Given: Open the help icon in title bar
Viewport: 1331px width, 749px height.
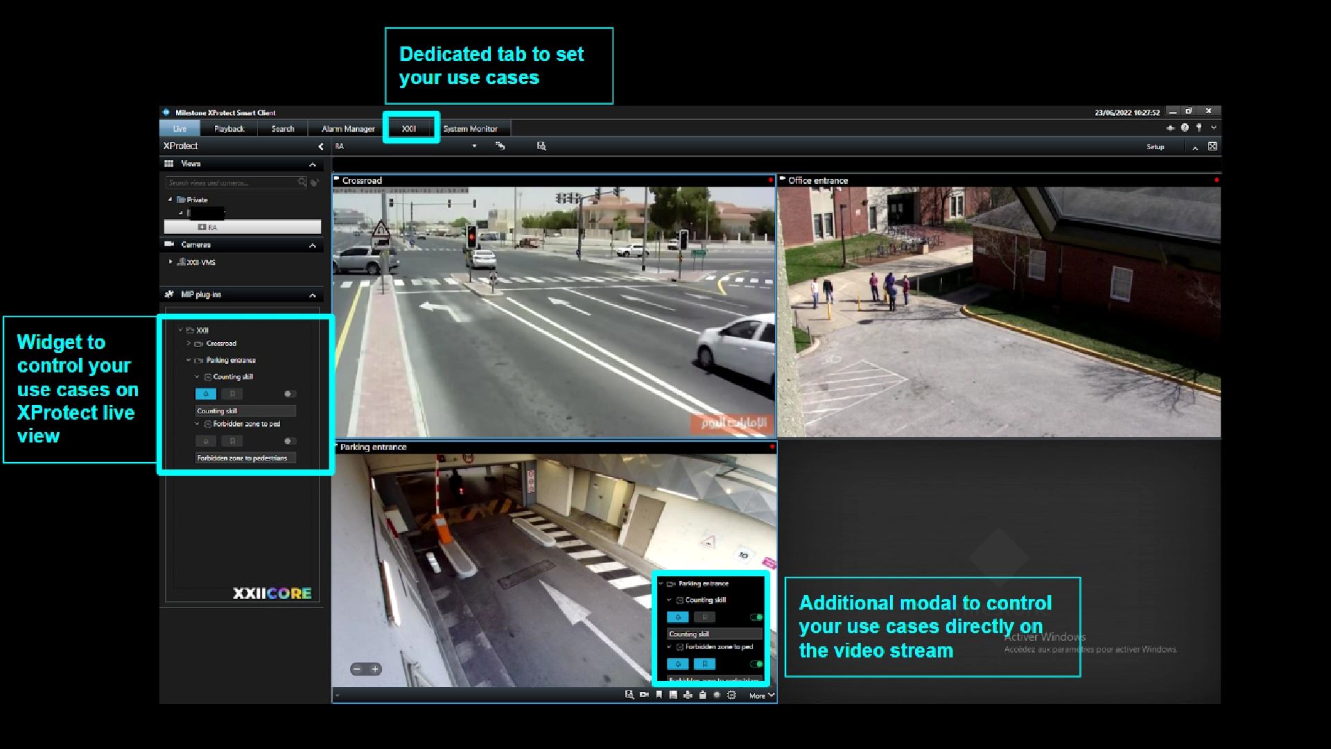Looking at the screenshot, I should (x=1185, y=128).
